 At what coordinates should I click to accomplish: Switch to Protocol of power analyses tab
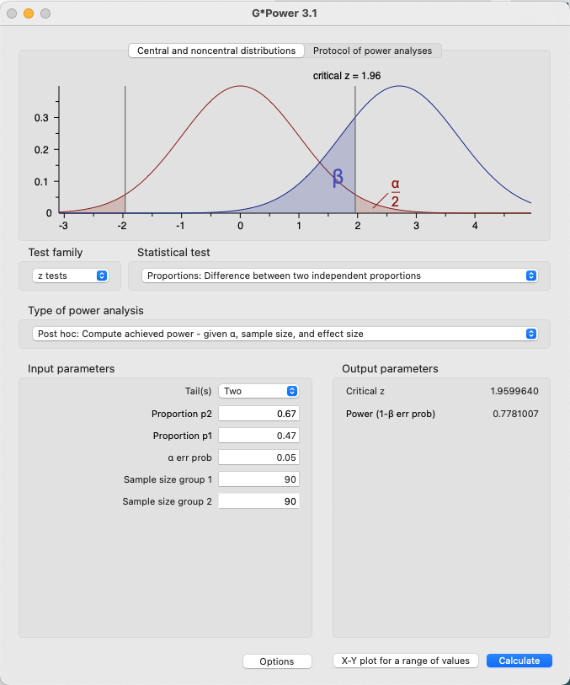pos(372,51)
